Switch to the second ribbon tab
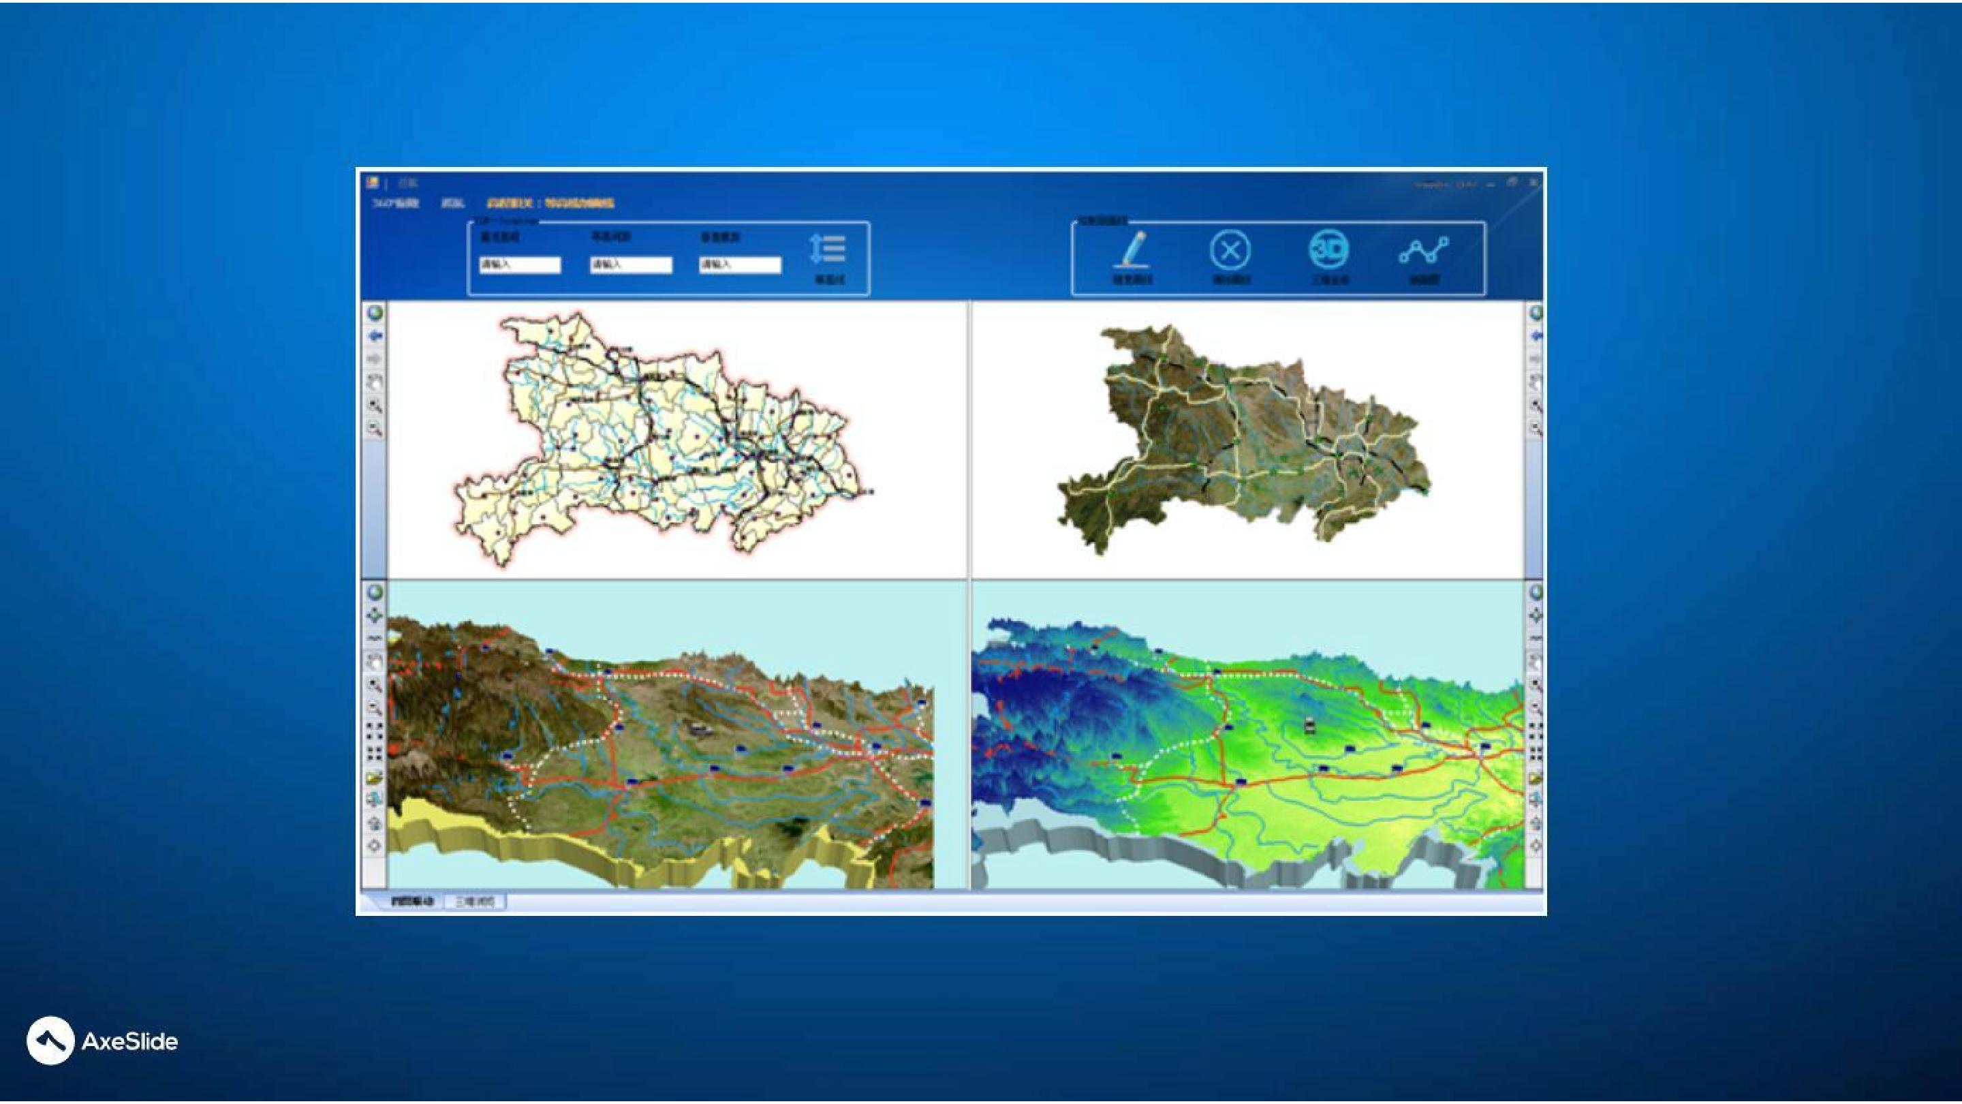 453,204
